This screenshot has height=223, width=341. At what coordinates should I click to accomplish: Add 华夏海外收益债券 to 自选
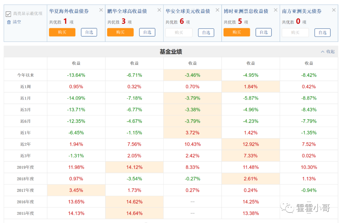point(89,32)
